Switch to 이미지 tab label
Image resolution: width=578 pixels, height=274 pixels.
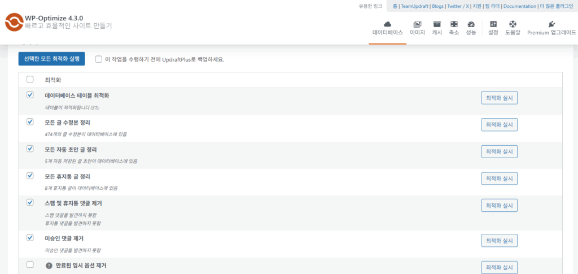(417, 32)
